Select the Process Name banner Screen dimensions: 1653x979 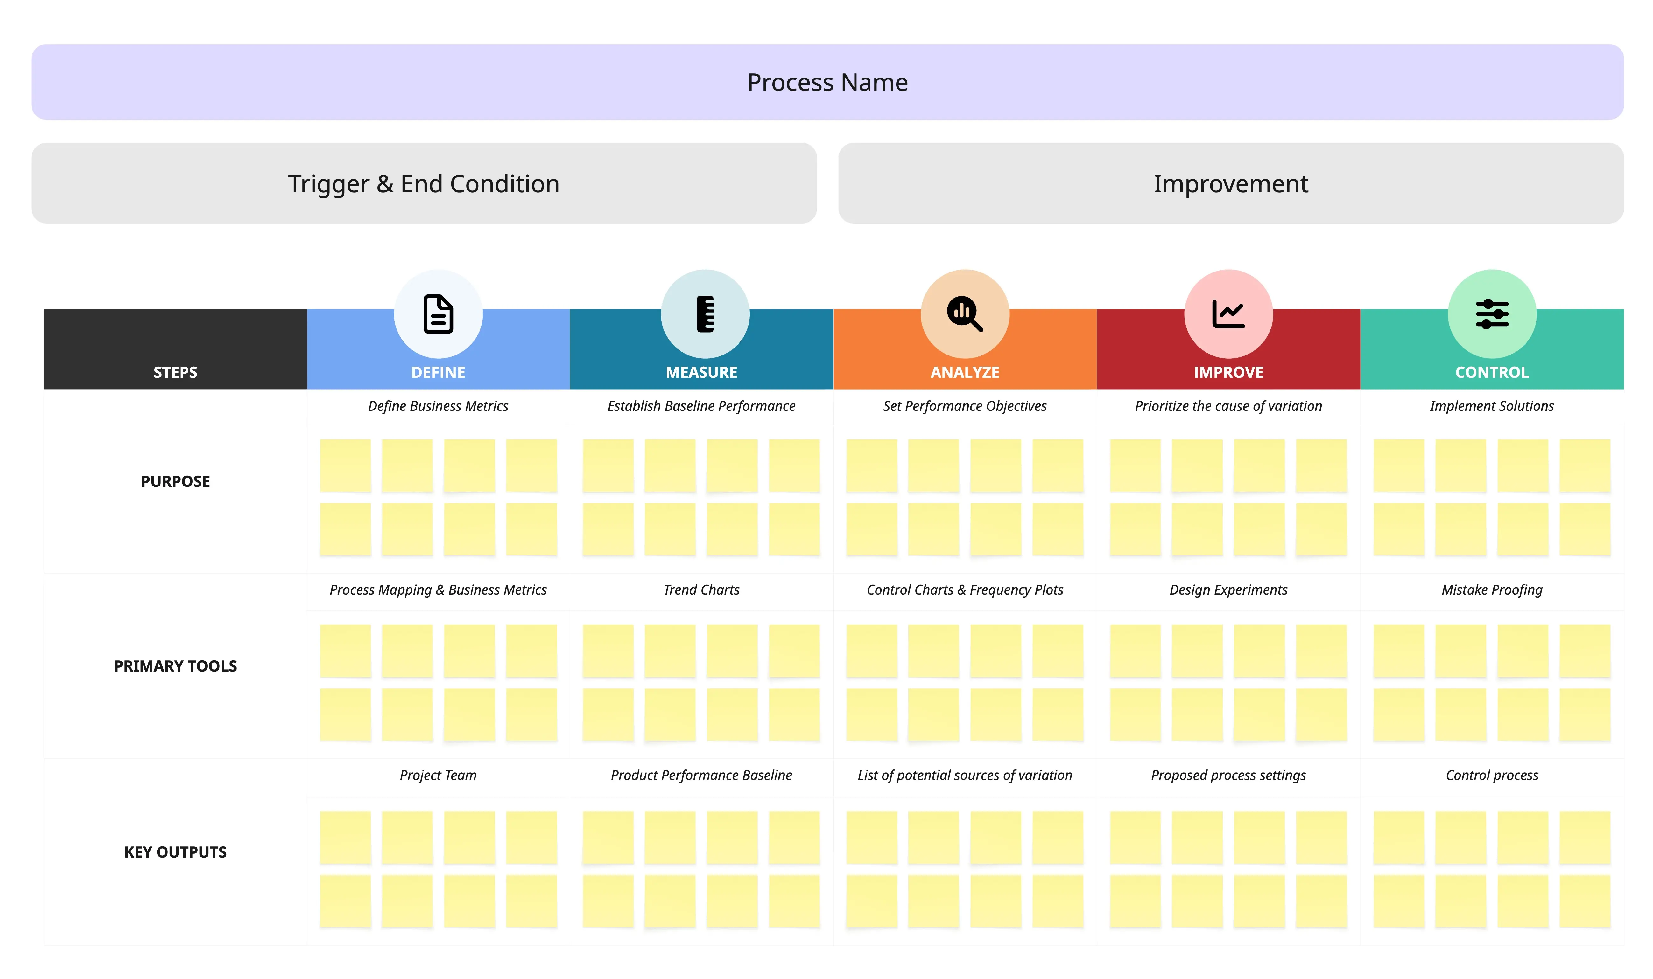(x=827, y=82)
